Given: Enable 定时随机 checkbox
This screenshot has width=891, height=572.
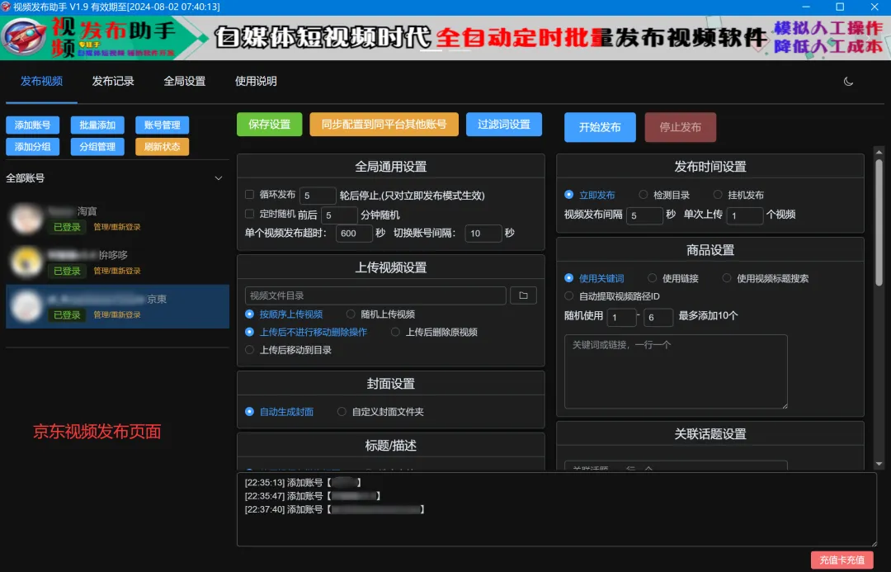Looking at the screenshot, I should pyautogui.click(x=249, y=214).
